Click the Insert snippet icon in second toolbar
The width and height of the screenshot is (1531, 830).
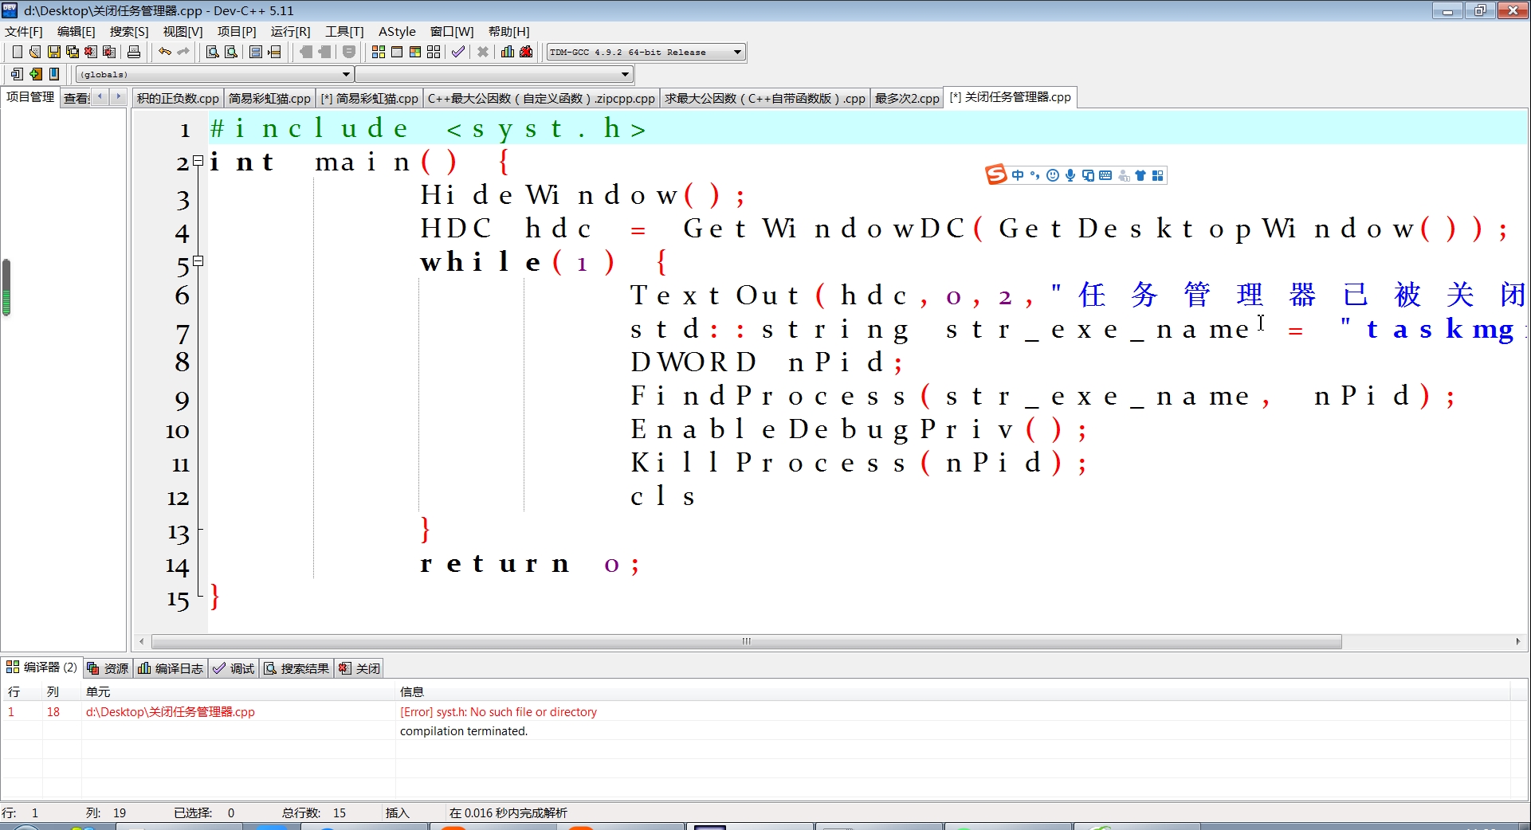[x=17, y=74]
